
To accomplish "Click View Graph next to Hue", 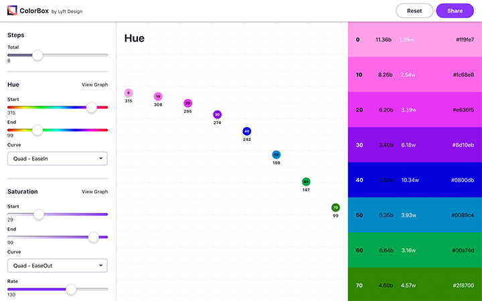I will (94, 85).
